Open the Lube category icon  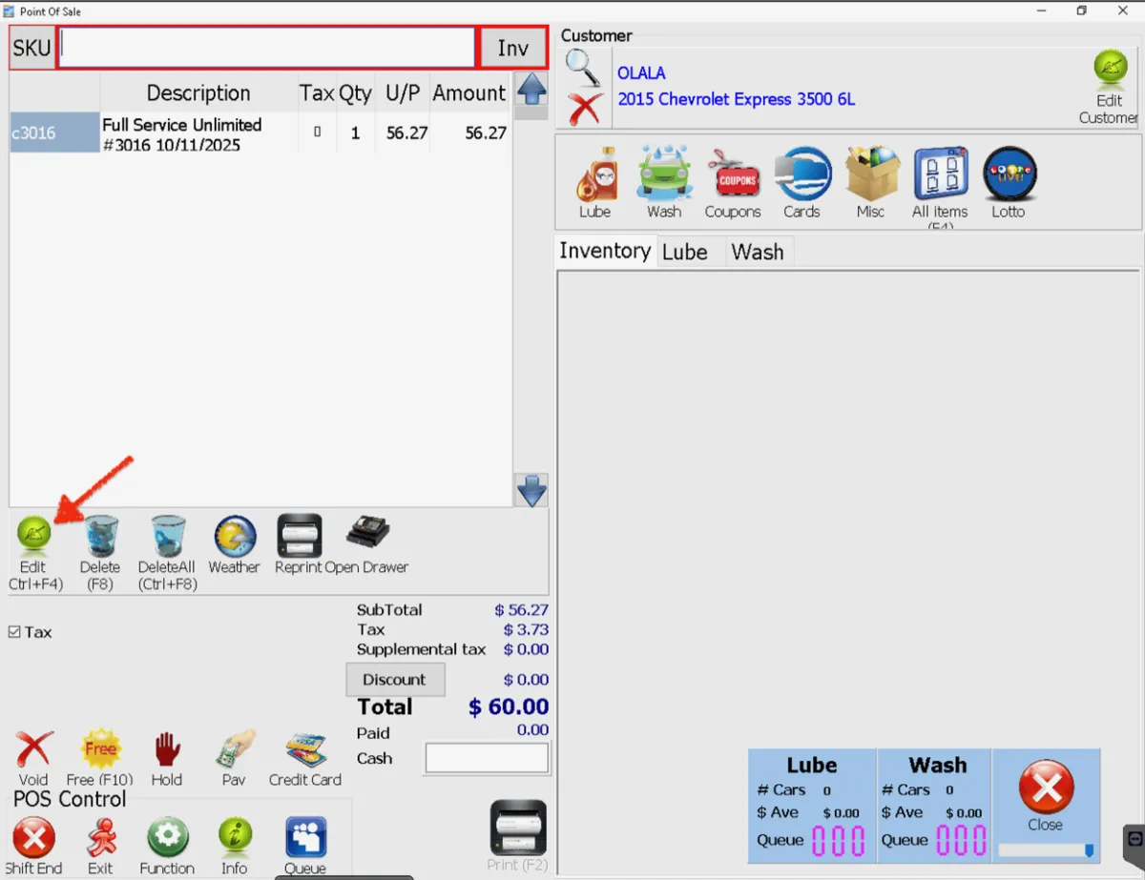tap(595, 175)
